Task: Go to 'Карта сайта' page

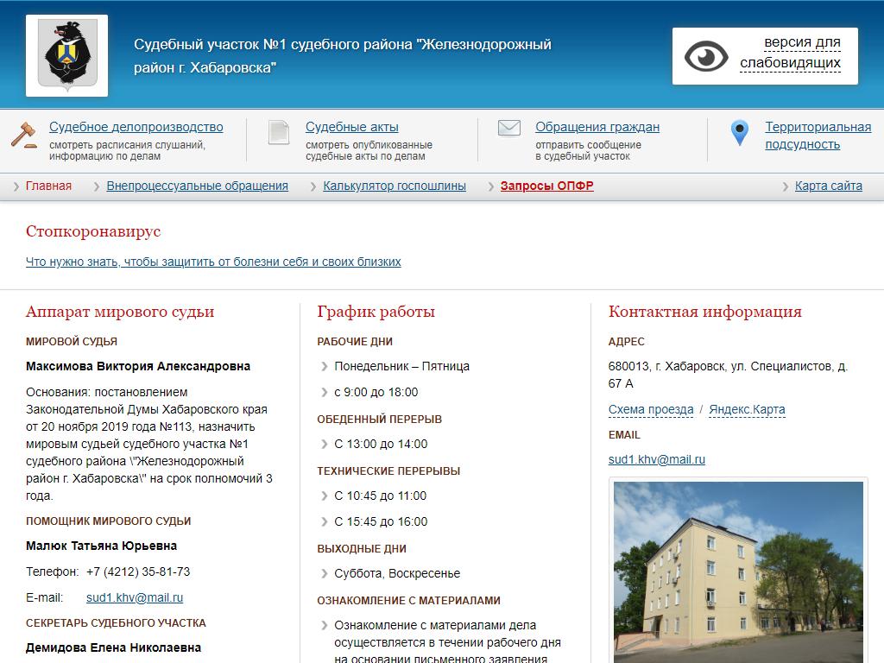Action: [x=828, y=186]
